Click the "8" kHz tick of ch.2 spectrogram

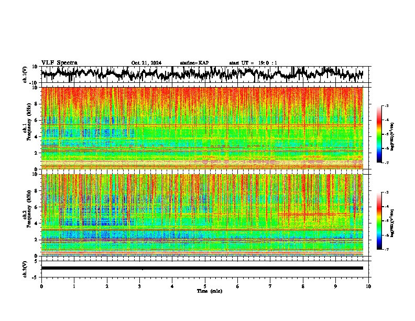[37, 191]
